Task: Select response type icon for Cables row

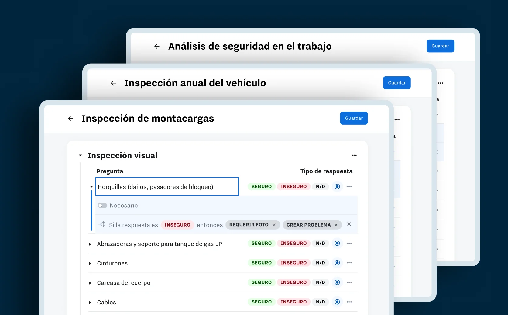Action: click(x=337, y=302)
